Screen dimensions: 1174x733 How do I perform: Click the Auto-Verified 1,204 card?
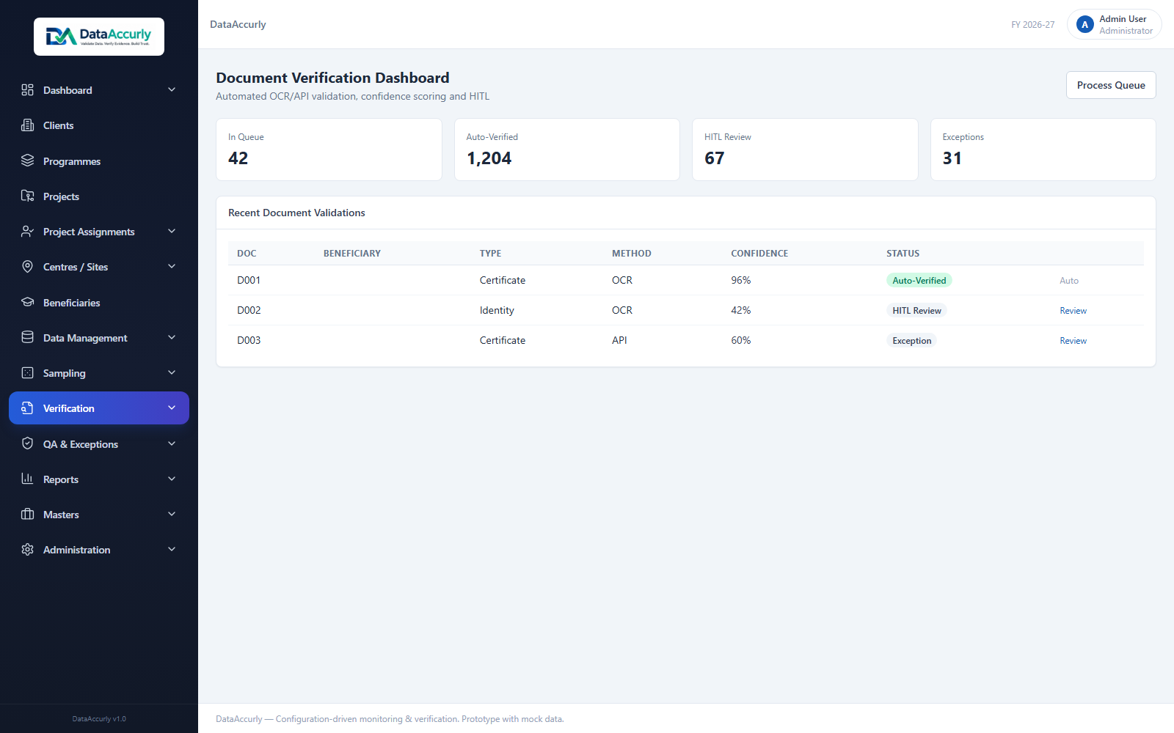[567, 150]
